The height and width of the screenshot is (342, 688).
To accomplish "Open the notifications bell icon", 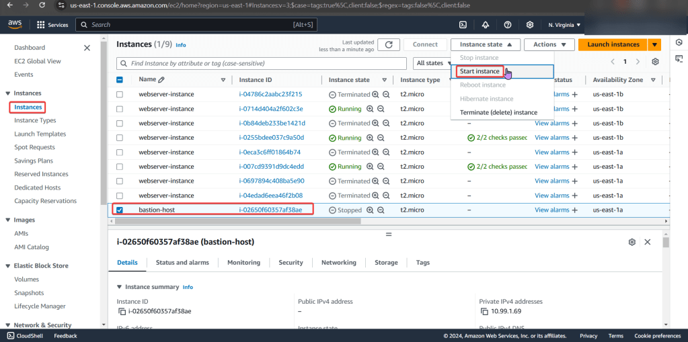I will 485,25.
